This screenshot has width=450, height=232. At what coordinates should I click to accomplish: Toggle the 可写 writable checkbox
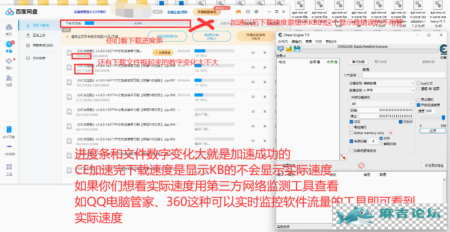point(351,122)
